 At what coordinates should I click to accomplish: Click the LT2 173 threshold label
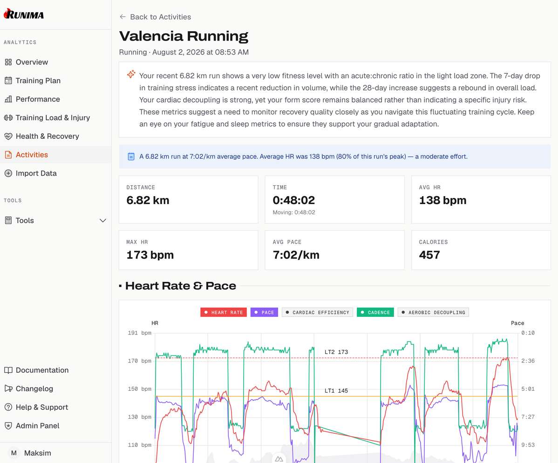pos(336,352)
